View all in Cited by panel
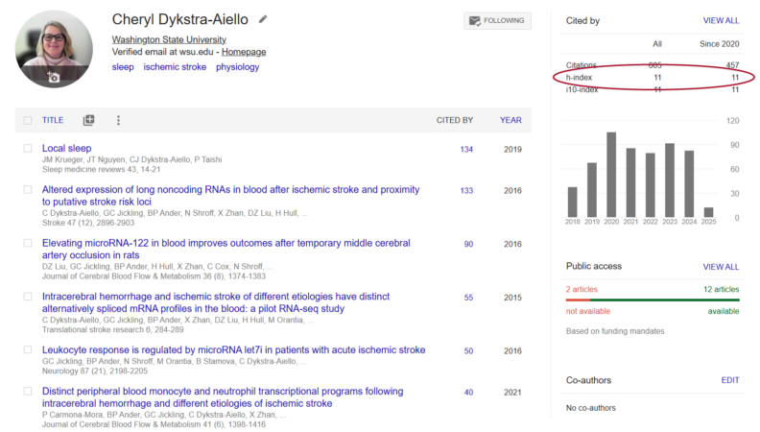 pyautogui.click(x=721, y=20)
